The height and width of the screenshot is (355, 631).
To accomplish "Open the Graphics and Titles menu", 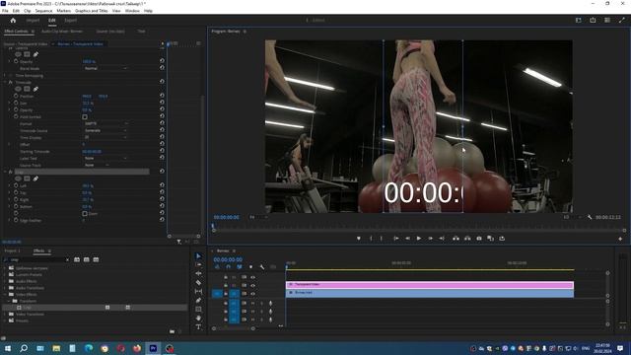I will click(92, 11).
